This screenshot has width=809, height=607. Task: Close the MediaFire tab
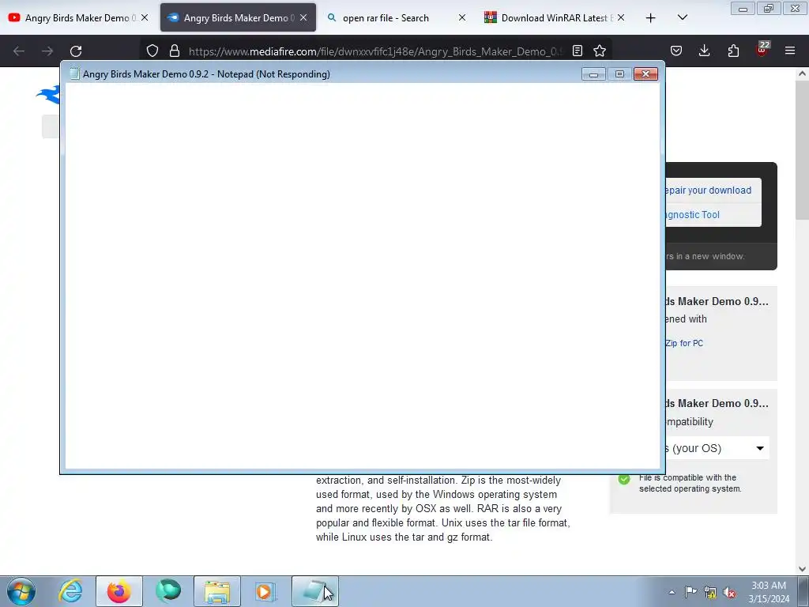pos(303,17)
